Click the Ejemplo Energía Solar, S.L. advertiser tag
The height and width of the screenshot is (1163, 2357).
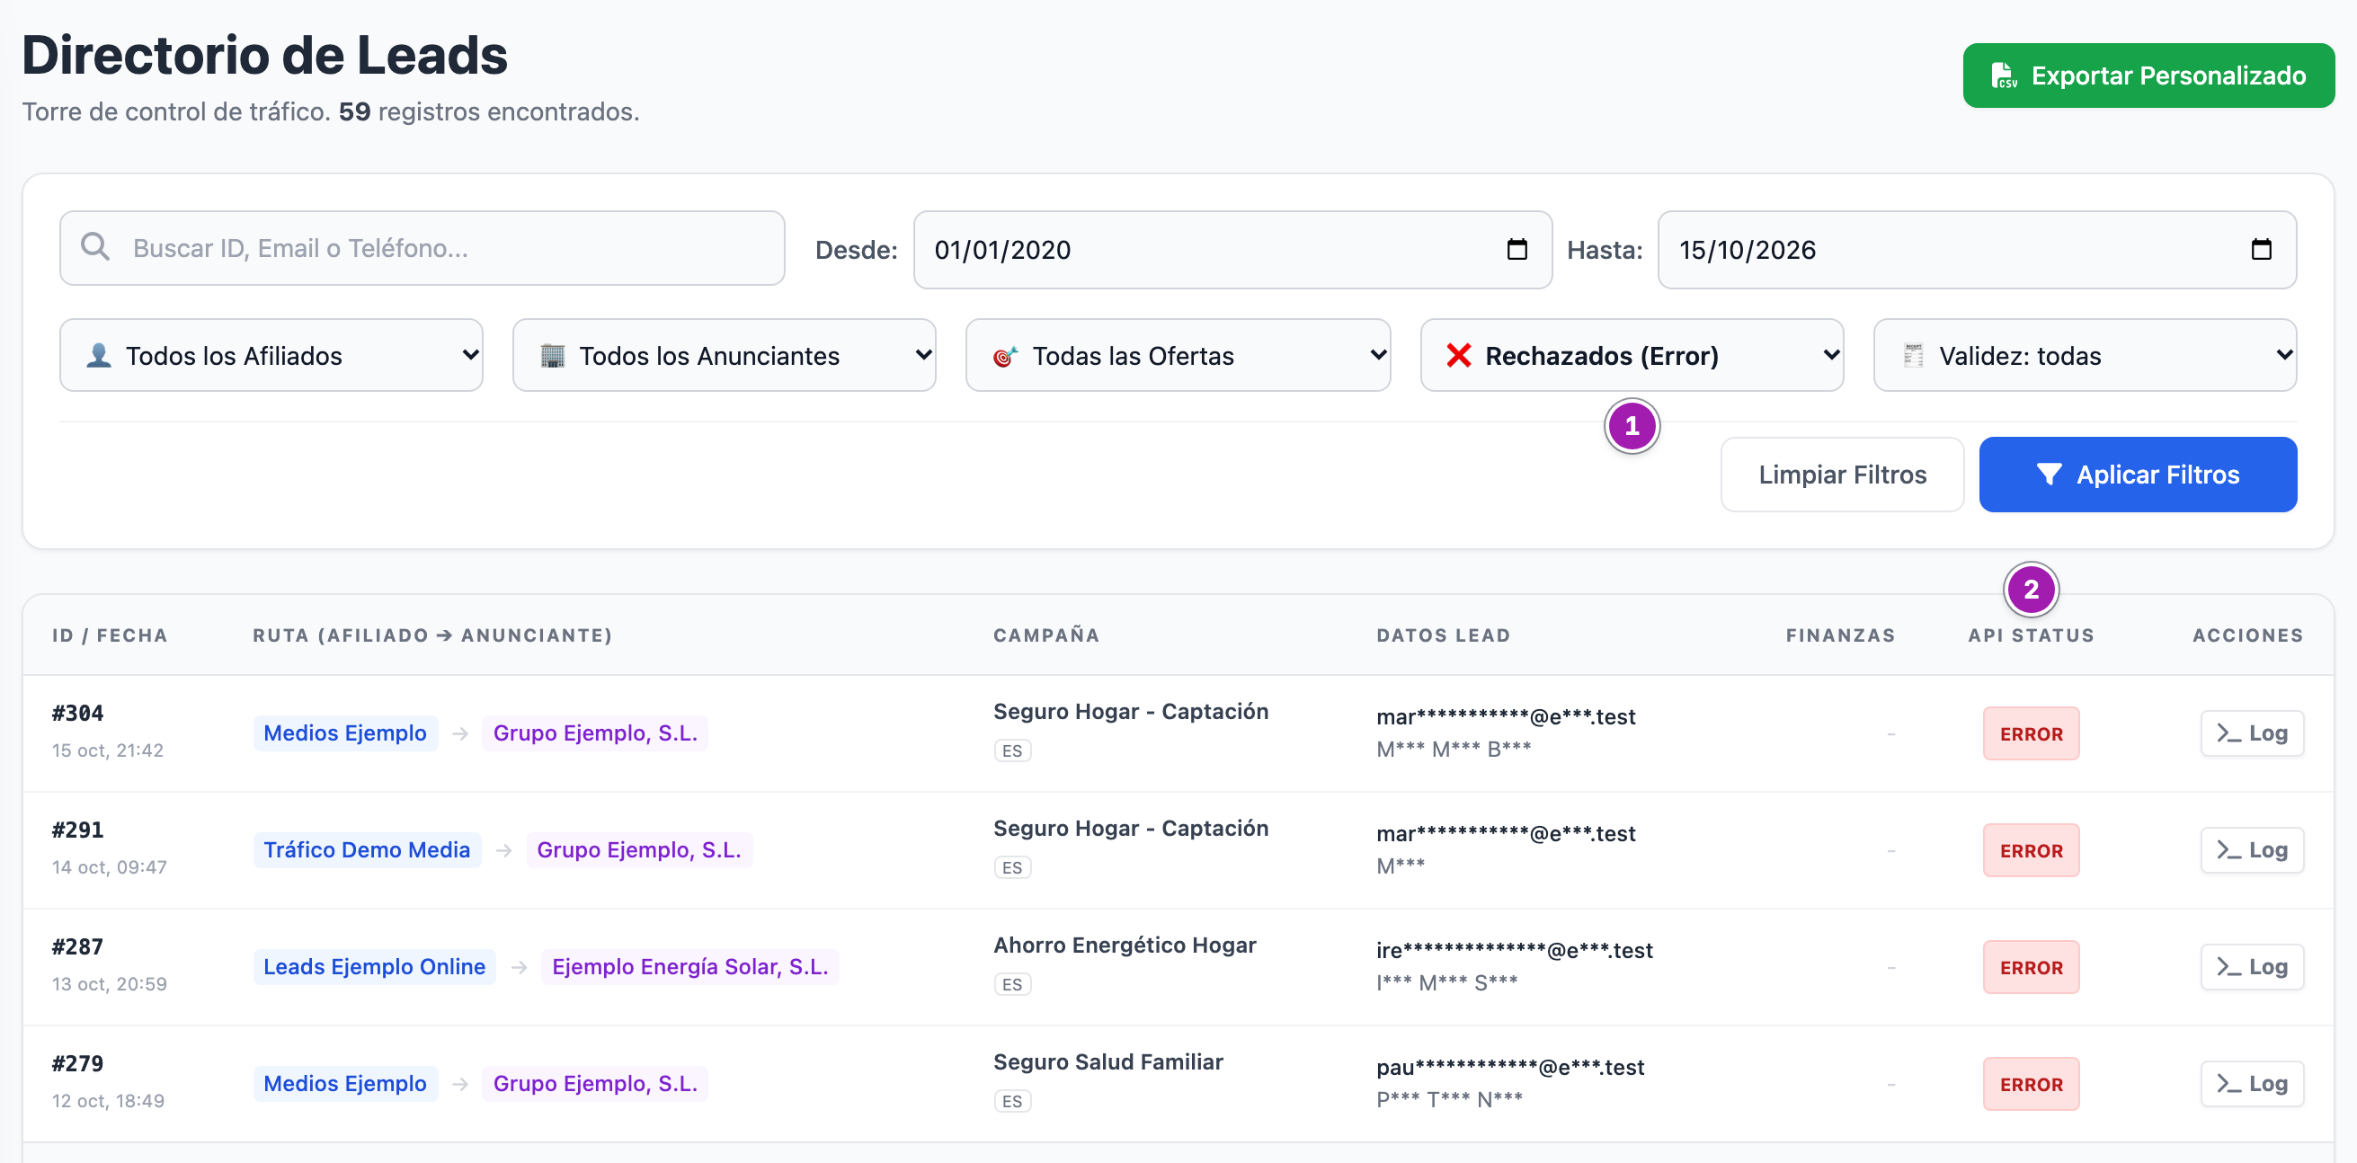point(689,967)
